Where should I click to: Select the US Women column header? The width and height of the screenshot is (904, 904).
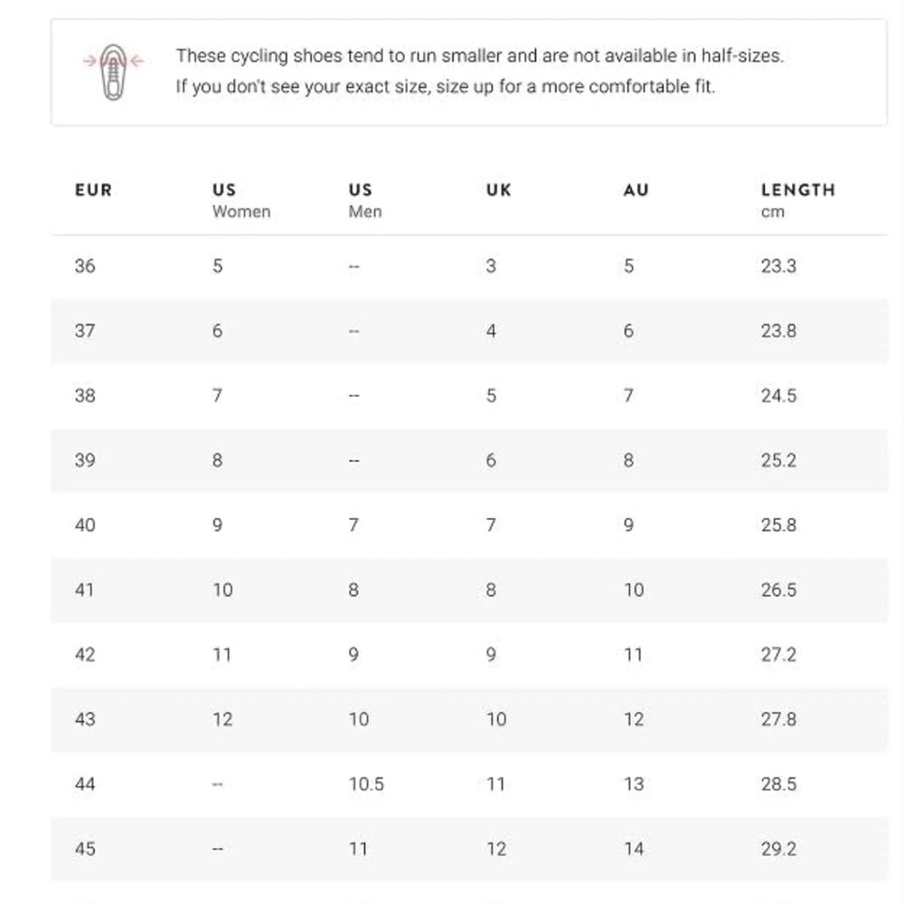point(241,200)
